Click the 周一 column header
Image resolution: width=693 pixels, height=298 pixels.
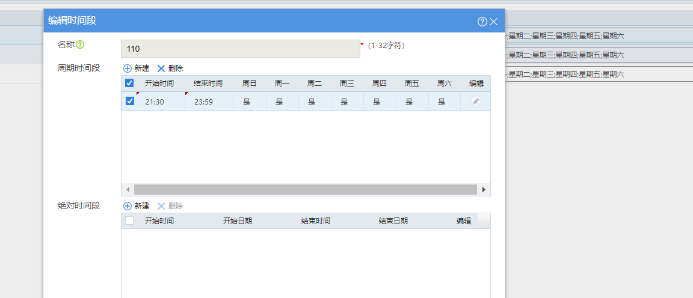click(x=282, y=83)
